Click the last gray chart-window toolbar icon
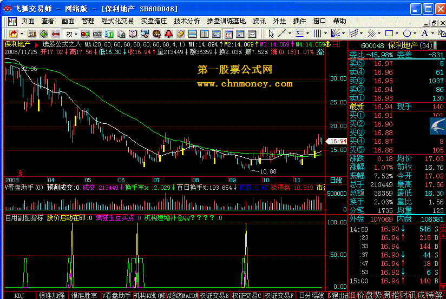This screenshot has width=446, height=299. point(252,34)
